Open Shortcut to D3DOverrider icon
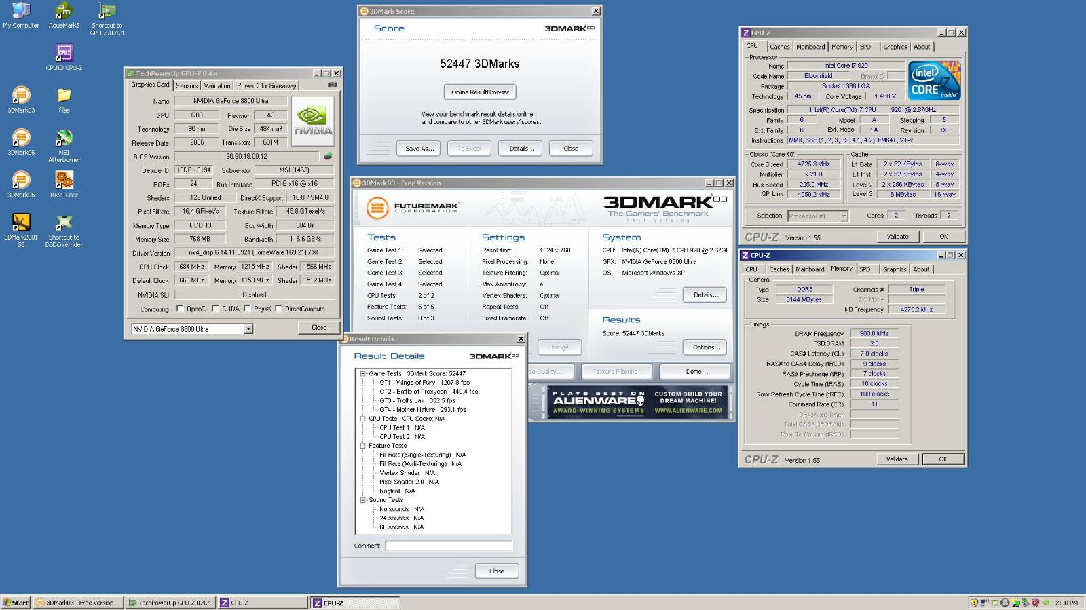 [64, 230]
